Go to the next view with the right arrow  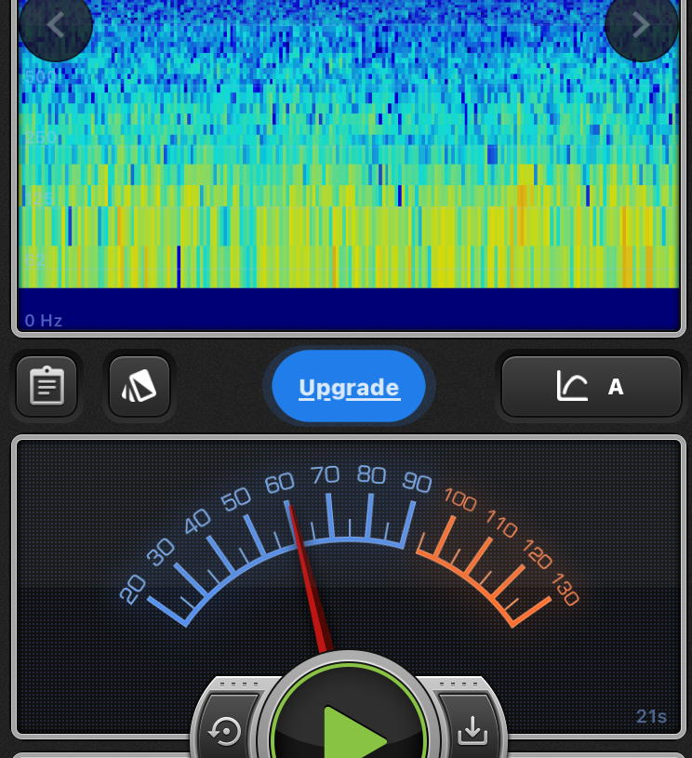(x=641, y=25)
